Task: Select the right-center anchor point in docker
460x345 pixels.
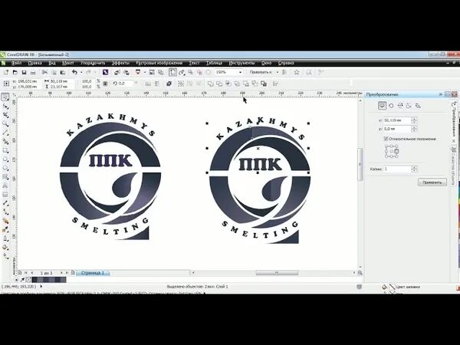Action: [396, 151]
